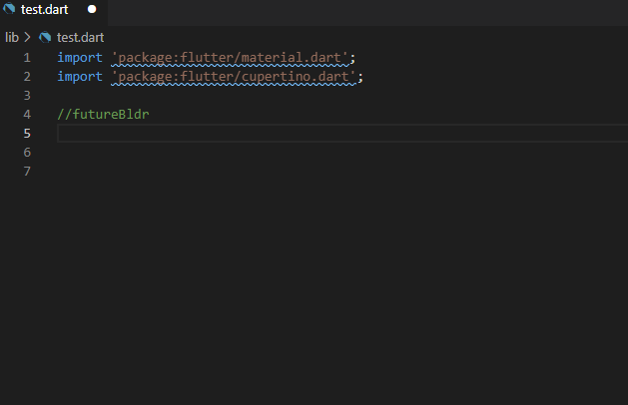The width and height of the screenshot is (628, 405).
Task: Click the 'package:flutter/cupertino.dart' string
Action: [x=234, y=77]
